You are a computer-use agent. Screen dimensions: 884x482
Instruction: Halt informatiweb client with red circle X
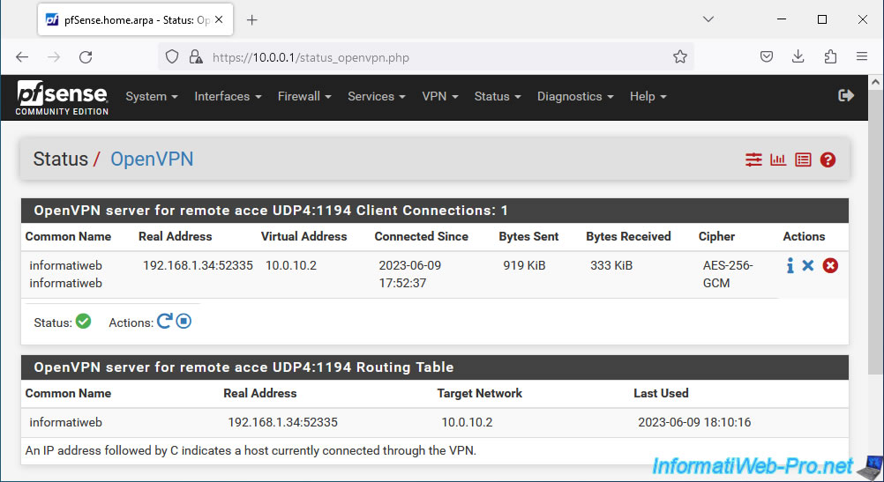(830, 265)
